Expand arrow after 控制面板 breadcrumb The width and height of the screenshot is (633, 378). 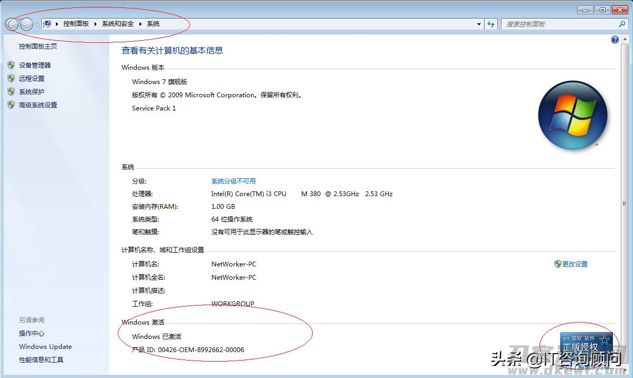pyautogui.click(x=95, y=24)
